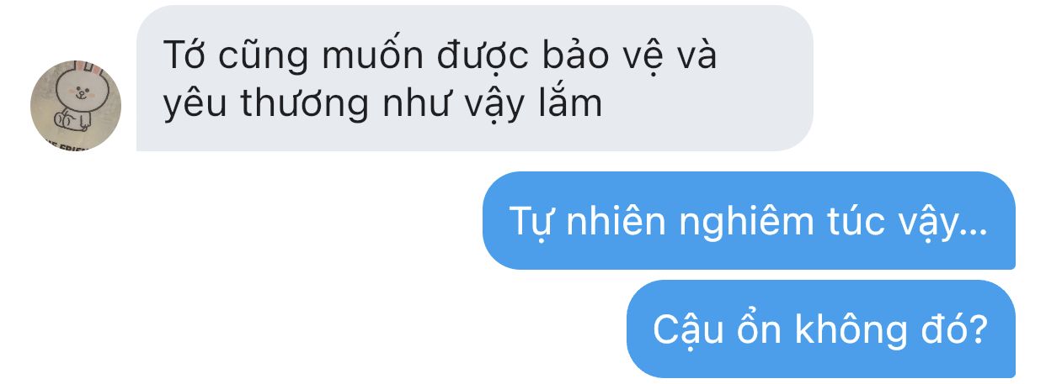Open the sender's bunny avatar profile picture
This screenshot has width=1046, height=384.
76,105
